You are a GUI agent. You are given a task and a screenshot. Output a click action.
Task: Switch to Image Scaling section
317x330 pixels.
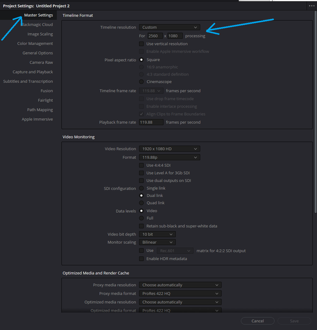[x=40, y=34]
